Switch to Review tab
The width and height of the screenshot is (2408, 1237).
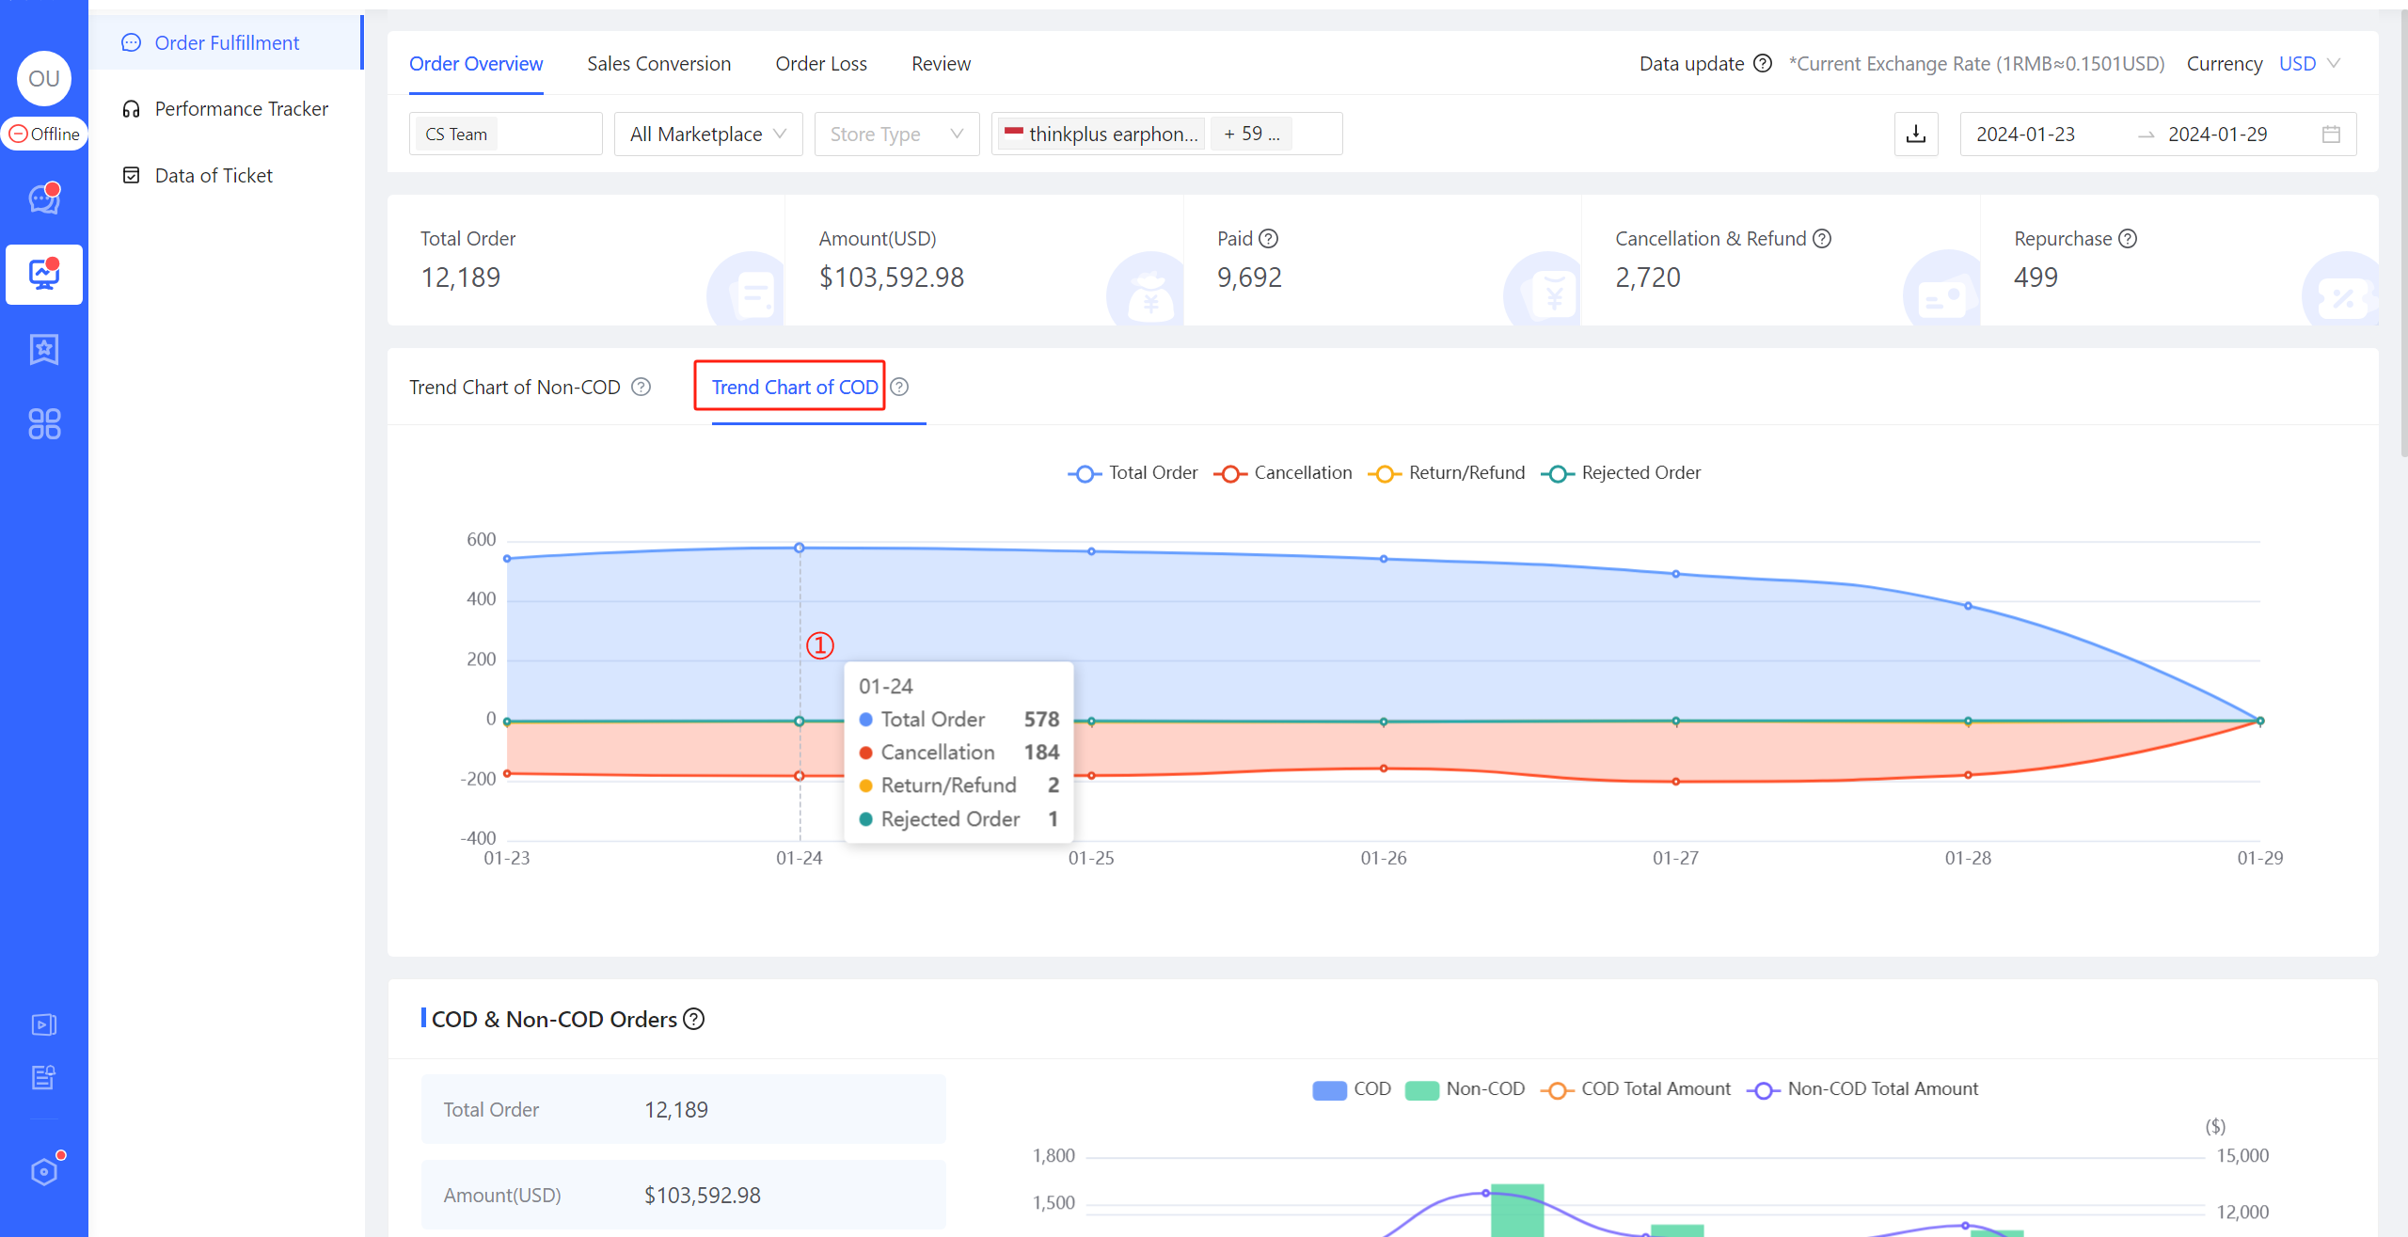click(941, 64)
